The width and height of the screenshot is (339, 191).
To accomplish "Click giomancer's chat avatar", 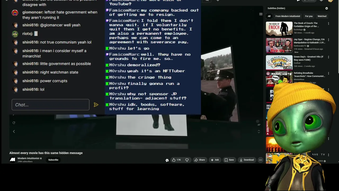I will [15, 12].
